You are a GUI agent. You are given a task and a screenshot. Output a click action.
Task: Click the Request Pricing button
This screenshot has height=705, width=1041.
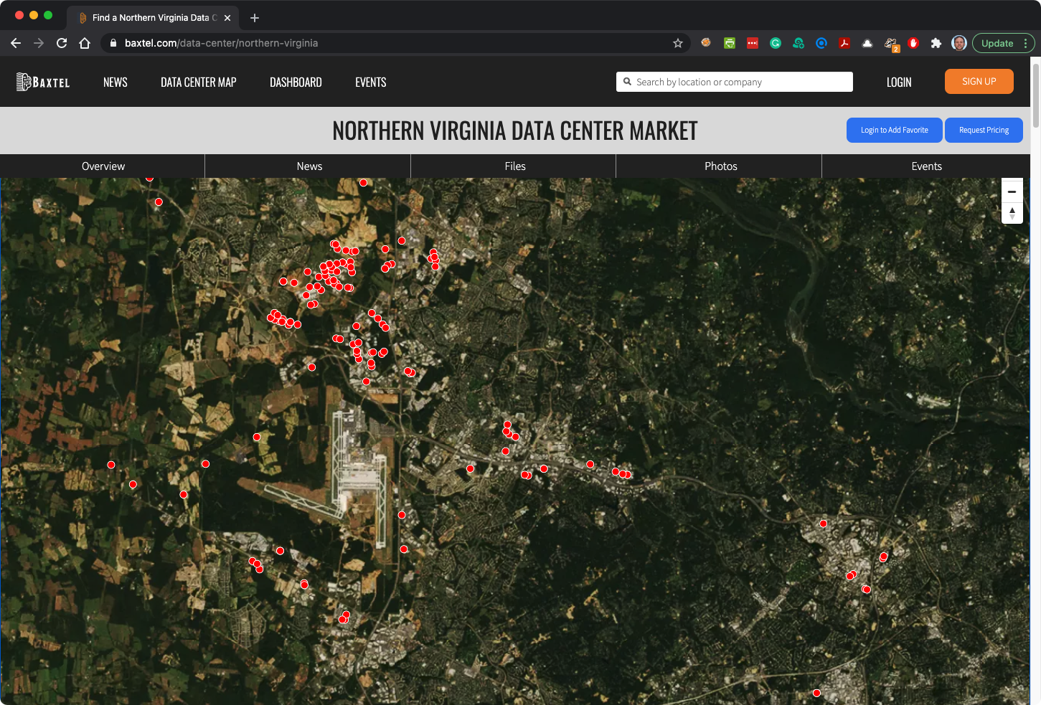pyautogui.click(x=983, y=131)
